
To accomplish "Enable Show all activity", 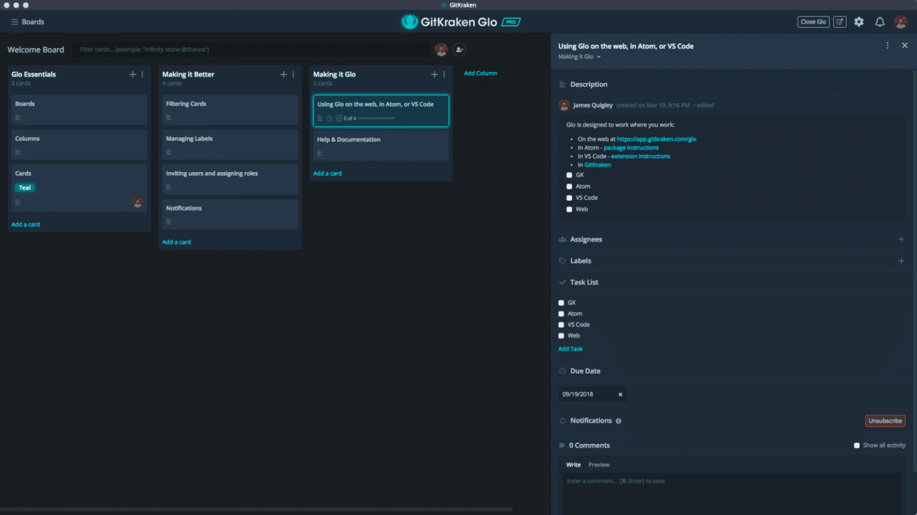I will (856, 445).
